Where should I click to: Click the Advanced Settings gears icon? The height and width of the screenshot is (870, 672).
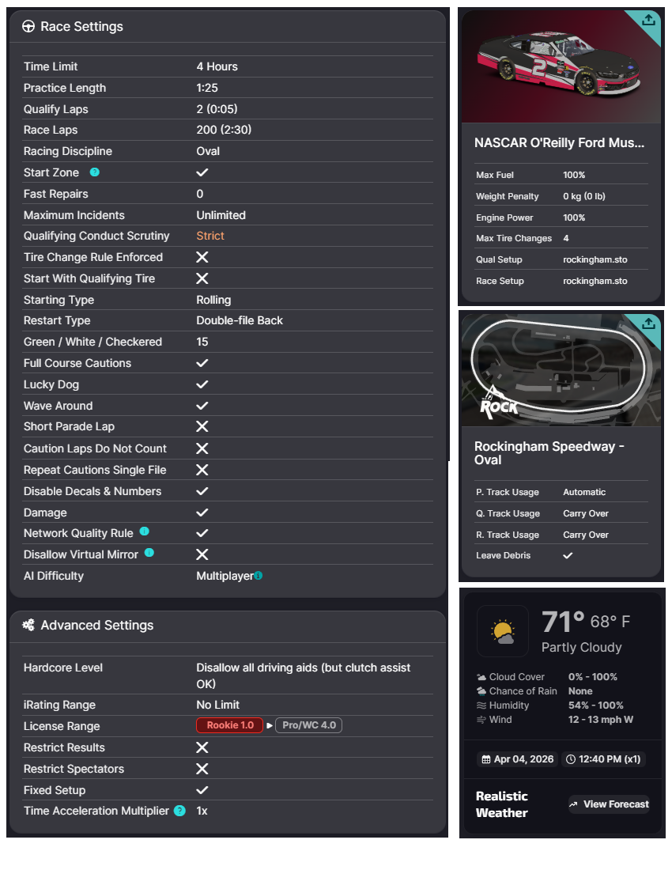(x=28, y=625)
